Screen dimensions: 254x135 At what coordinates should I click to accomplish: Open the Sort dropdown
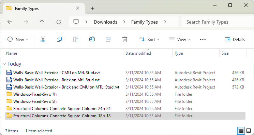[x=149, y=40]
